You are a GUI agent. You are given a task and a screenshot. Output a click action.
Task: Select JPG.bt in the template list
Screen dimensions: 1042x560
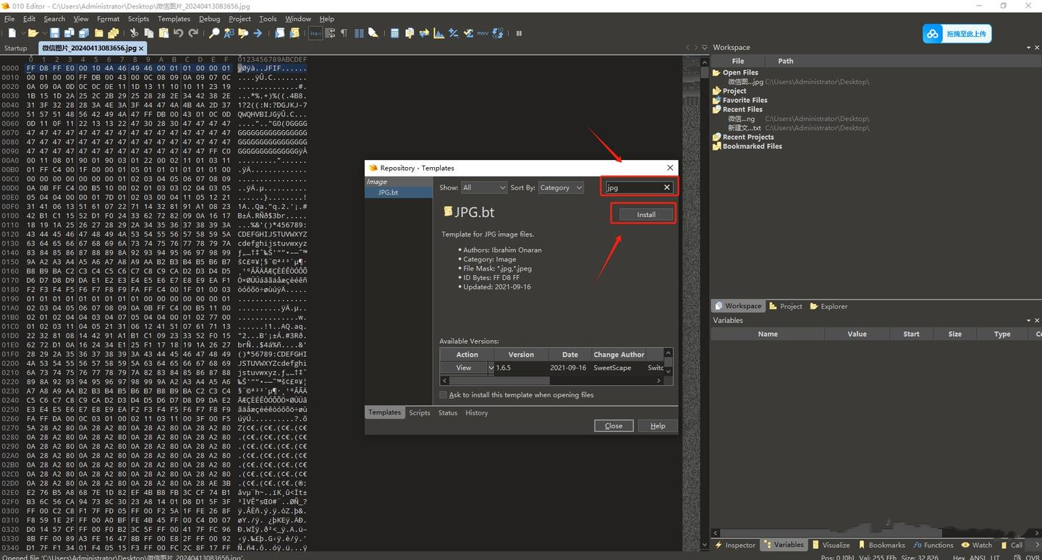click(388, 192)
